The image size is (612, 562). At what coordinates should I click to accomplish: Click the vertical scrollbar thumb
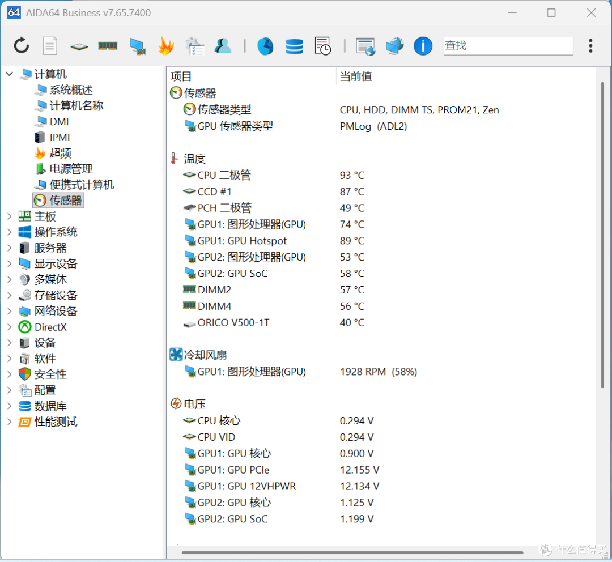tap(602, 235)
